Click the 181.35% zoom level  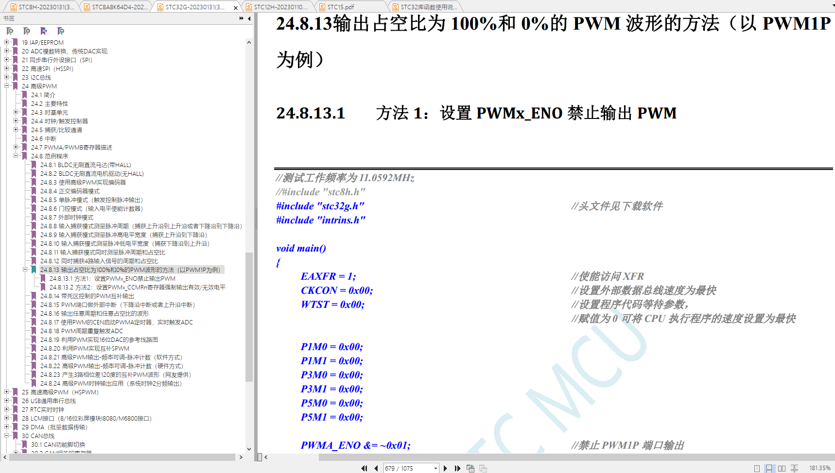[x=819, y=468]
